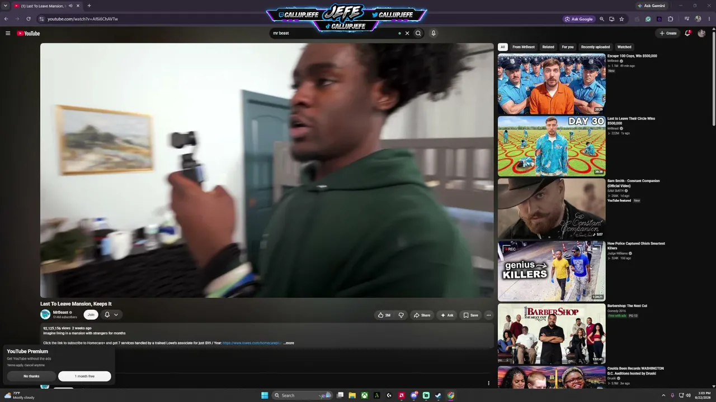Open genius KILLERS video thumbnail
Screen dimensions: 716x402
point(552,271)
